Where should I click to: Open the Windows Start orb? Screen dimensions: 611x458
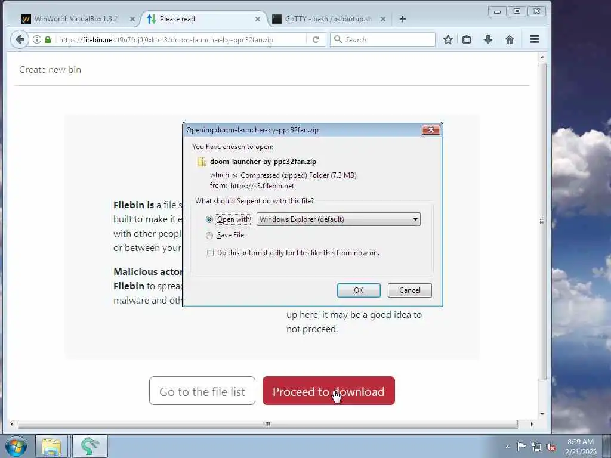click(16, 446)
